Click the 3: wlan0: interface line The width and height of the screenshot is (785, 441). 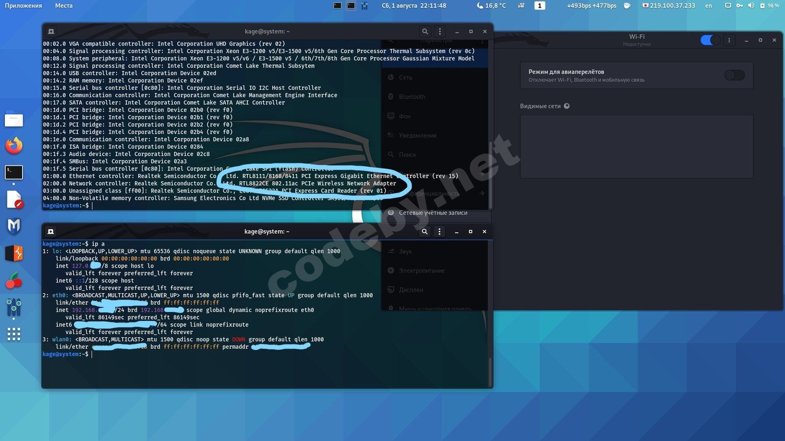[183, 339]
